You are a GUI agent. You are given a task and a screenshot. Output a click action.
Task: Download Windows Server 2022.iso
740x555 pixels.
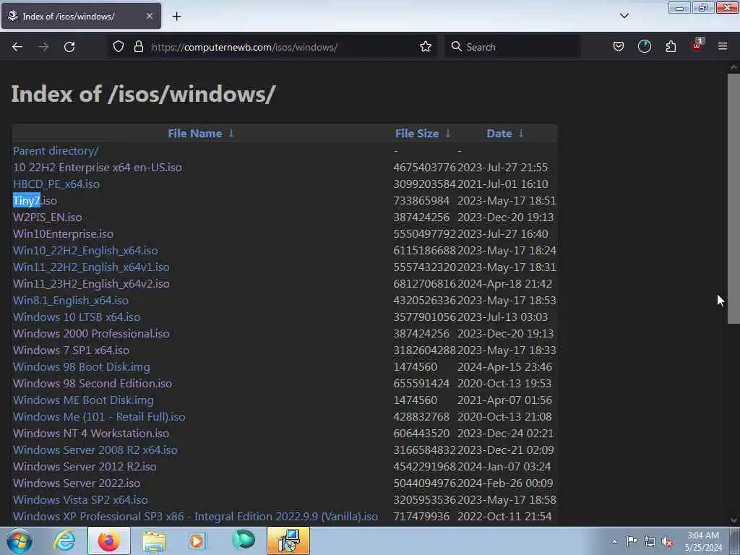pos(77,483)
